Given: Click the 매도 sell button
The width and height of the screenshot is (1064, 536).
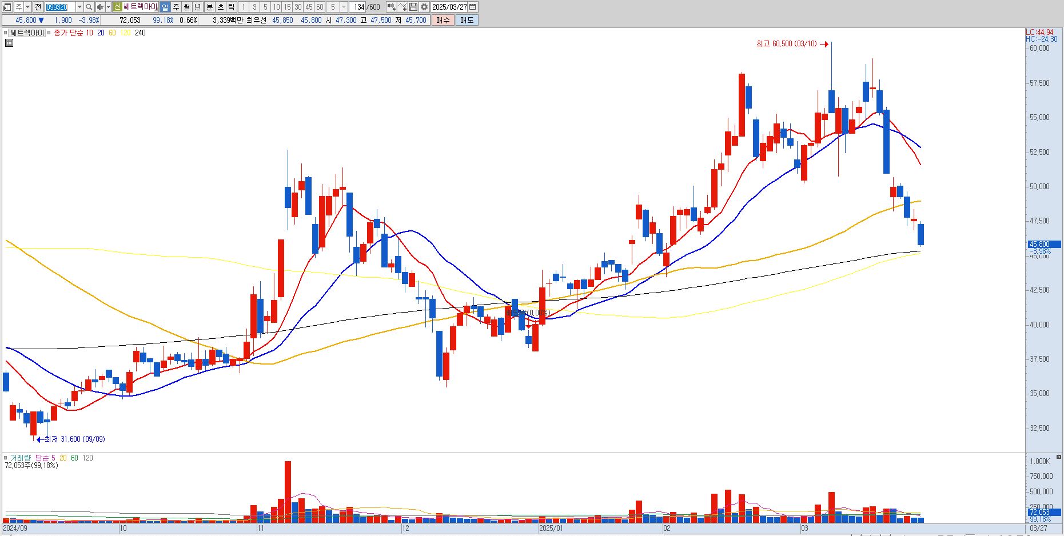Looking at the screenshot, I should pyautogui.click(x=467, y=20).
